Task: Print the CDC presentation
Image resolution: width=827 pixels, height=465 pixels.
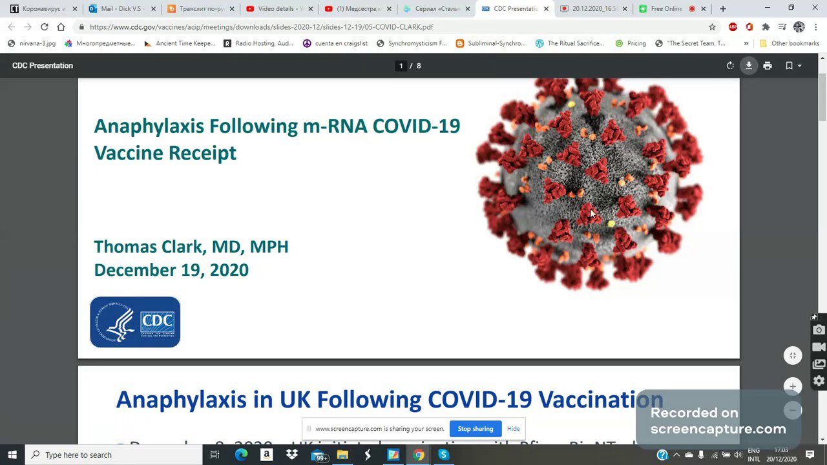Action: [768, 66]
